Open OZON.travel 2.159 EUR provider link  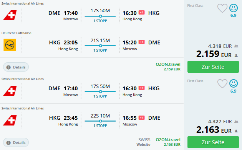click(168, 67)
